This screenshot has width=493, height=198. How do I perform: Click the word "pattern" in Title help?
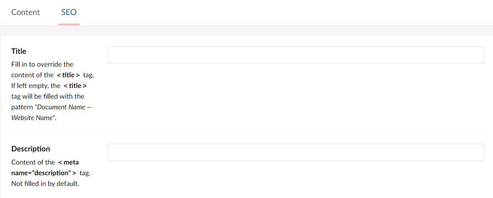coord(22,107)
